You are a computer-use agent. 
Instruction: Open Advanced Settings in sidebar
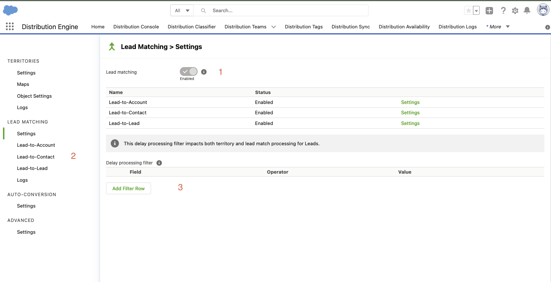click(x=26, y=232)
